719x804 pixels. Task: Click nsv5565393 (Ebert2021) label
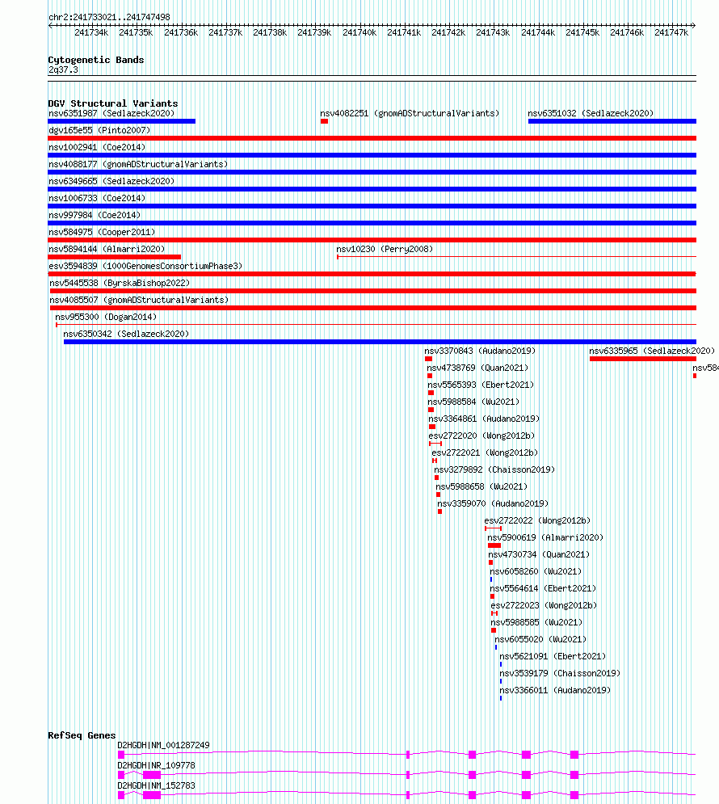pos(481,385)
